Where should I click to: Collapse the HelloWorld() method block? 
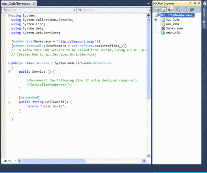(x=10, y=102)
